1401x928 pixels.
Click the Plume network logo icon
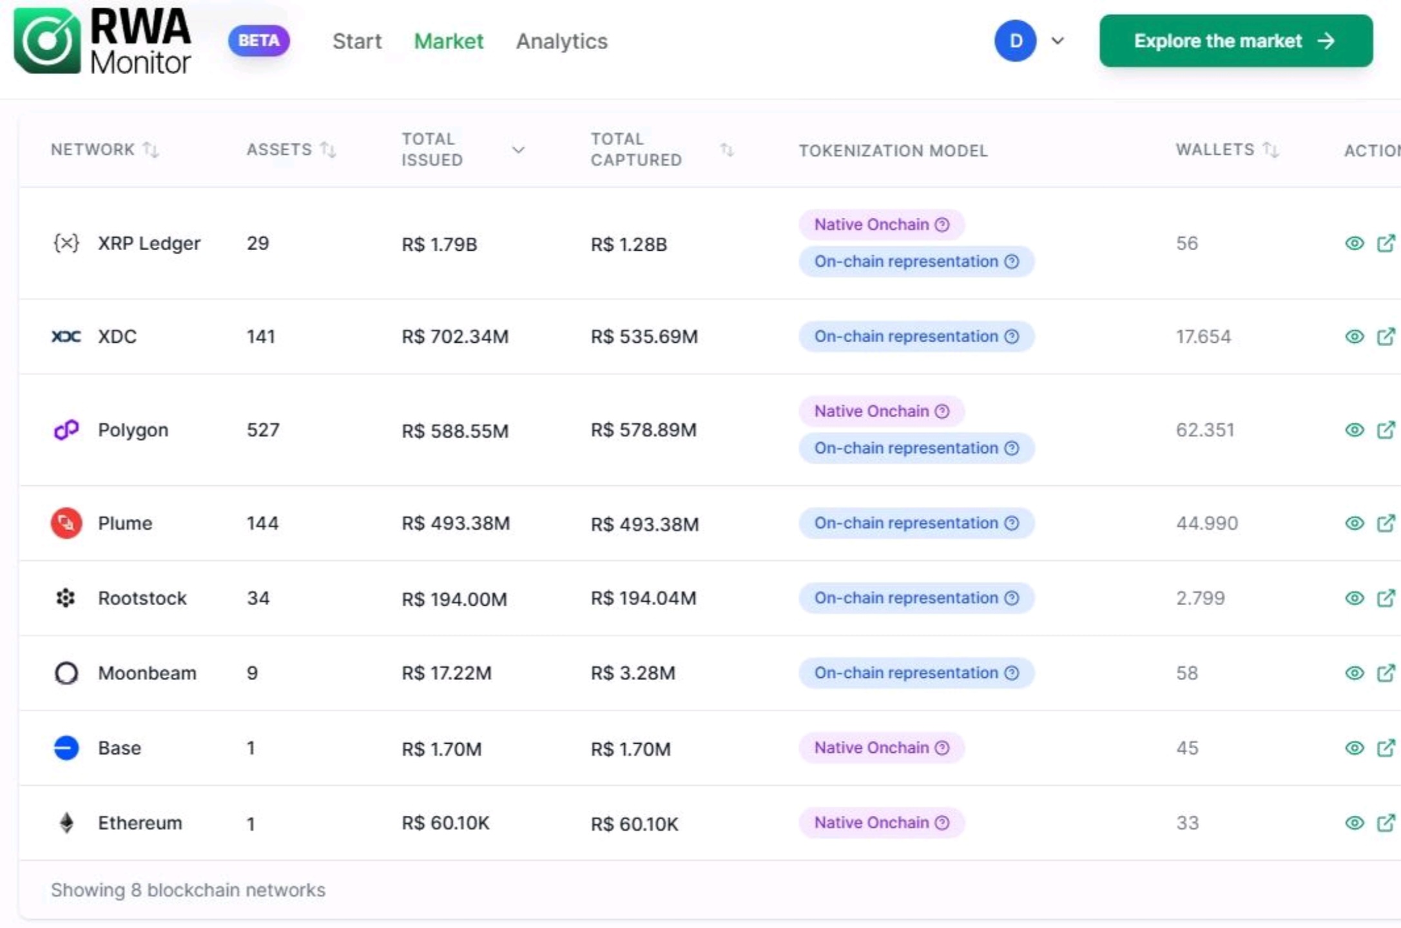coord(66,523)
